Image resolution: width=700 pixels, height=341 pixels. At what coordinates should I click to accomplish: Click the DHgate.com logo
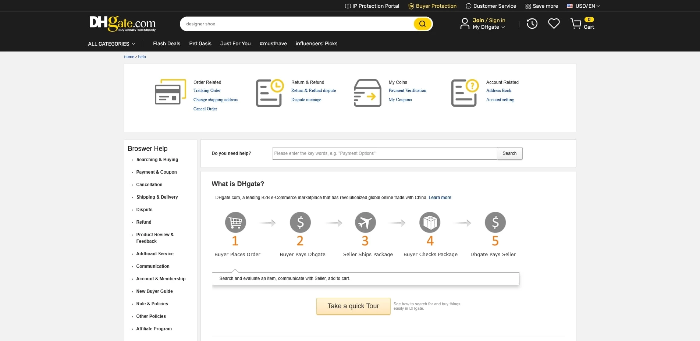point(122,24)
